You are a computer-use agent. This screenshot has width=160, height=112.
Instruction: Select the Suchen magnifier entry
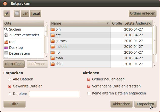point(15,29)
